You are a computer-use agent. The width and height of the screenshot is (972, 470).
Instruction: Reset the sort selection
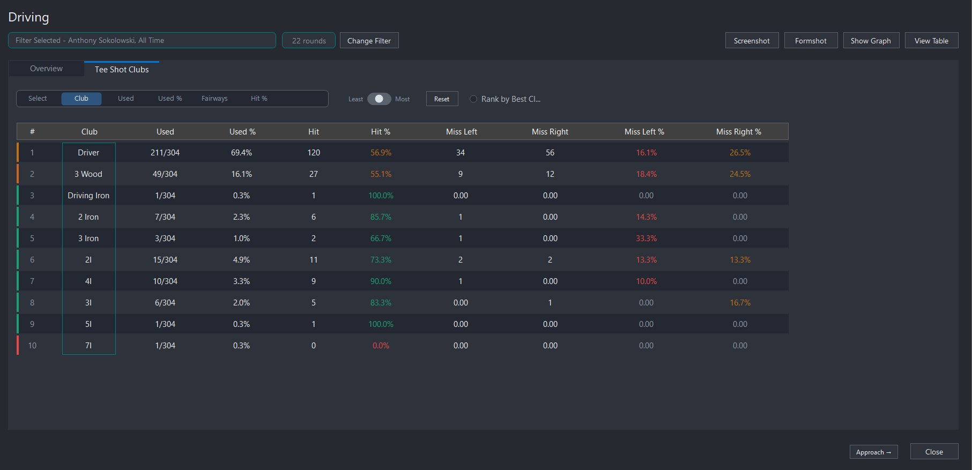pyautogui.click(x=442, y=99)
